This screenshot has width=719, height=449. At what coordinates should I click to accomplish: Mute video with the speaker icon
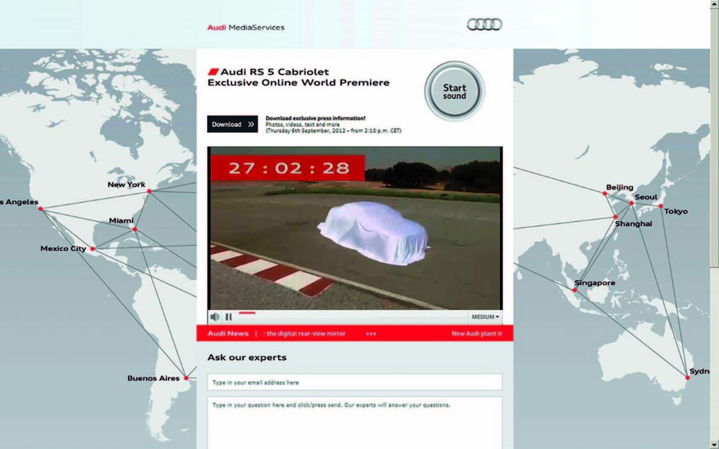click(x=215, y=316)
